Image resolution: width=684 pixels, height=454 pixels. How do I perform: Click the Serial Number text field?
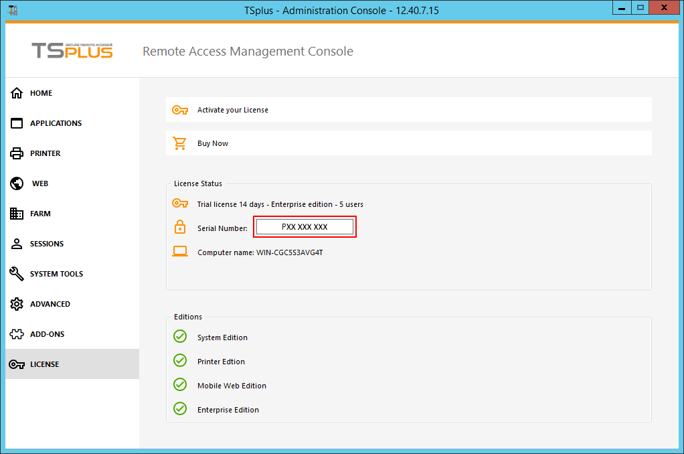click(x=305, y=227)
